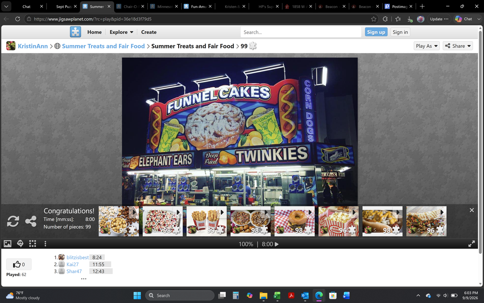The image size is (484, 303).
Task: Click the share icon beside Congratulations
Action: tap(31, 221)
